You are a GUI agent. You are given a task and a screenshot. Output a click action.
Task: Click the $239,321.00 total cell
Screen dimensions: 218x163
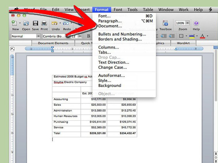click(94, 134)
